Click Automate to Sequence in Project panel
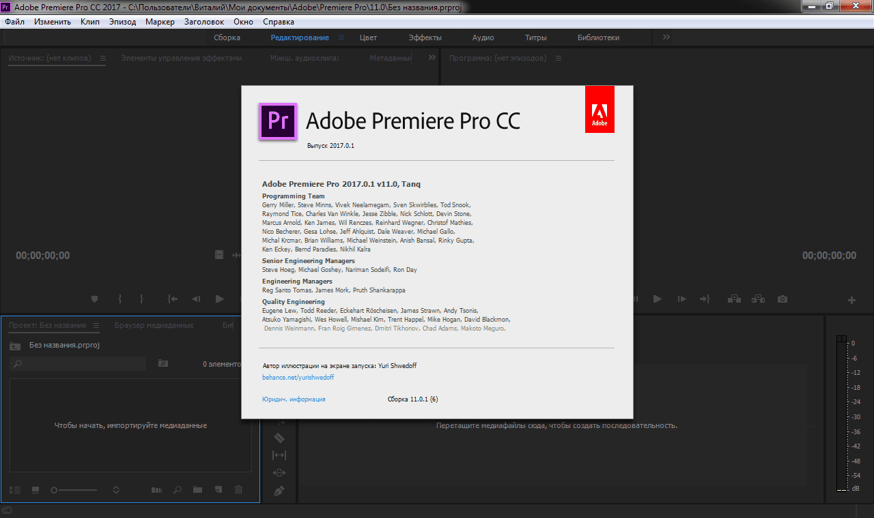The image size is (874, 518). 156,489
